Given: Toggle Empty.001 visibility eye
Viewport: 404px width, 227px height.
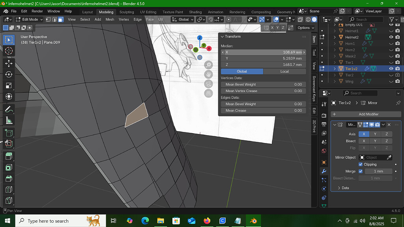Looking at the screenshot, I should 391,25.
